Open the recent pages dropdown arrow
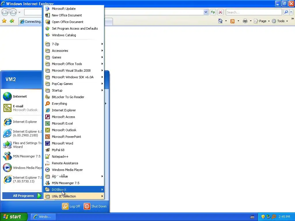Screen dimensions: 295x221 tap(19, 12)
